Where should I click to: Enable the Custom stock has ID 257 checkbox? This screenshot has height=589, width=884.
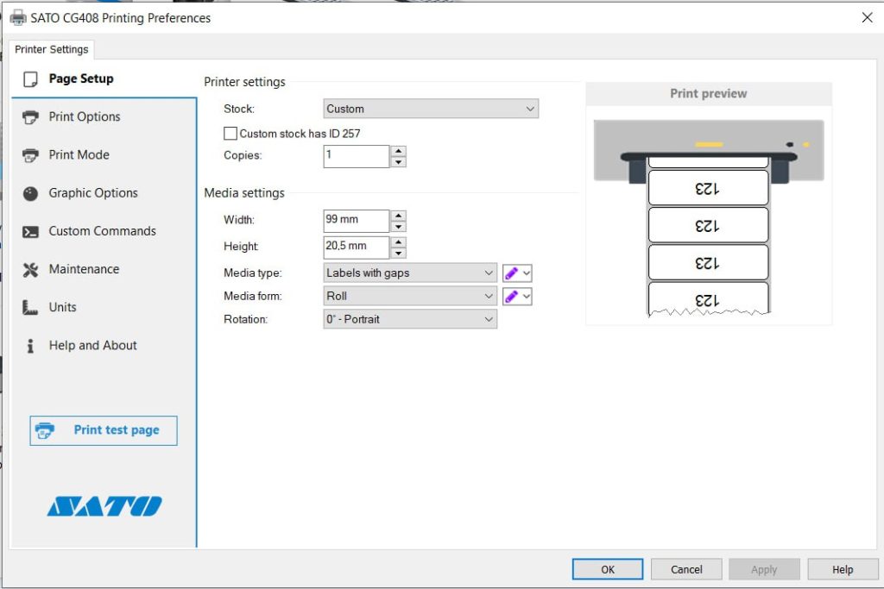click(x=230, y=133)
